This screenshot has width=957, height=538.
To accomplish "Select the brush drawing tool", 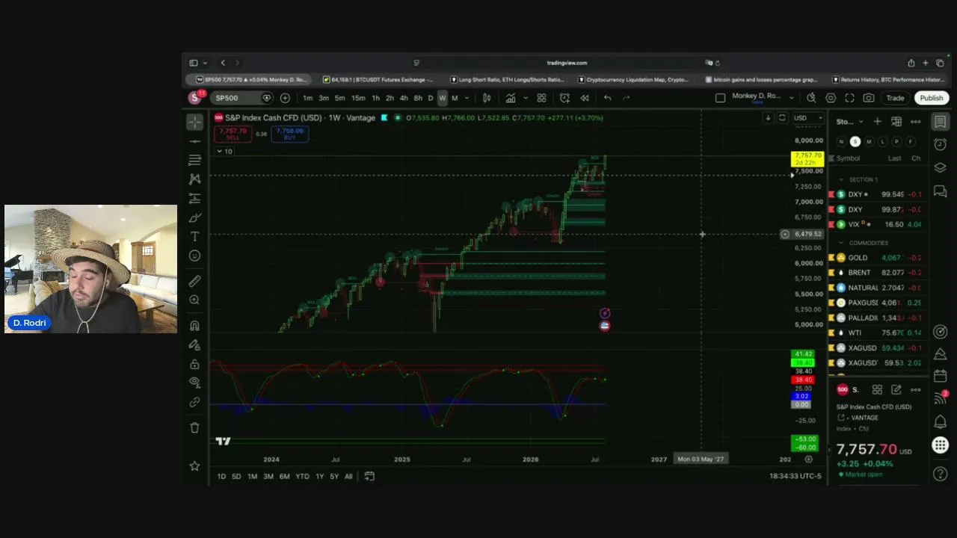I will [x=195, y=217].
